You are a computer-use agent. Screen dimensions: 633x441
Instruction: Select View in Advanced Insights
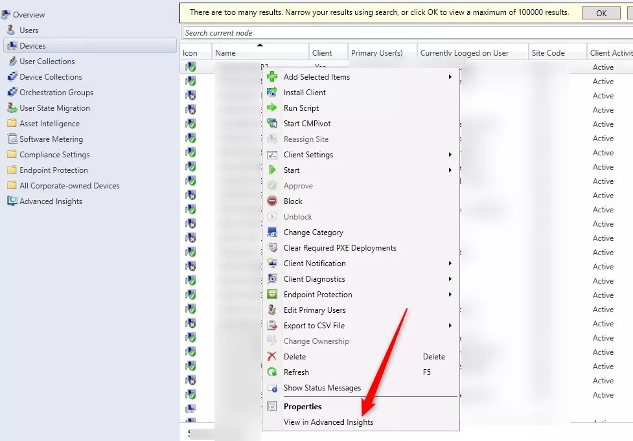[328, 422]
